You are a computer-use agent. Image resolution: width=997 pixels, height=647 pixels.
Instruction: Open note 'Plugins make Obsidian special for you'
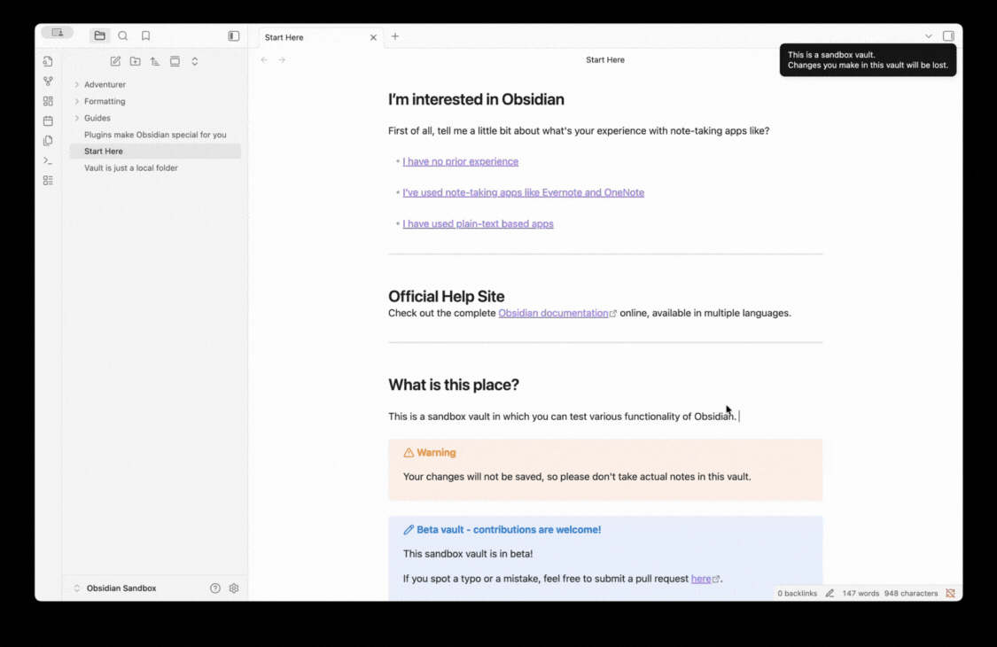tap(155, 135)
